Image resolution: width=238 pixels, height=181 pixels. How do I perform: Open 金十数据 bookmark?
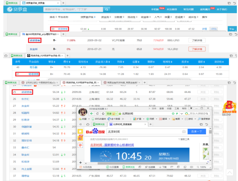pyautogui.click(x=114, y=119)
